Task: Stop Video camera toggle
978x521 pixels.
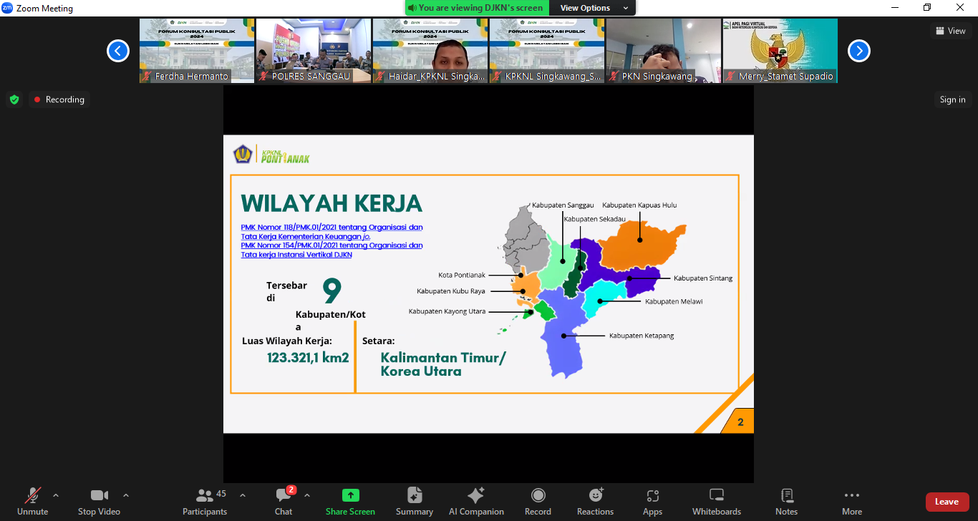Action: [99, 501]
